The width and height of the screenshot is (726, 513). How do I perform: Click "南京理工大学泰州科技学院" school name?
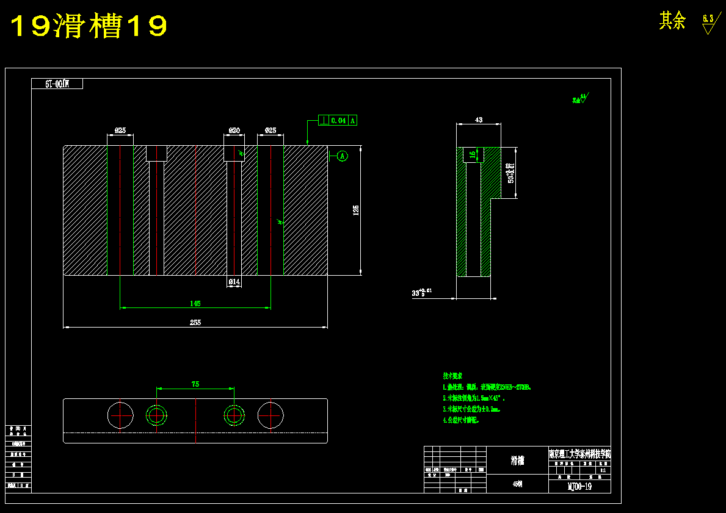(x=579, y=454)
